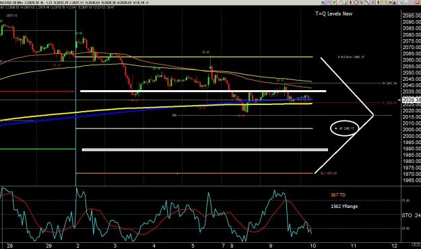Select the diagonal trend line drawing tool

pos(366,3)
